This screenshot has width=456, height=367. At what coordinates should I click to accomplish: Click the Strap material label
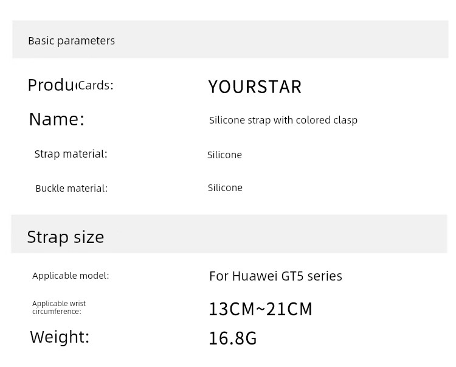coord(71,154)
